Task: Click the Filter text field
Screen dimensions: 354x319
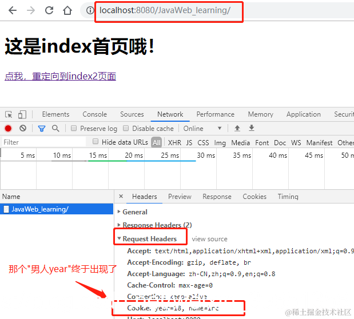Action: point(44,142)
